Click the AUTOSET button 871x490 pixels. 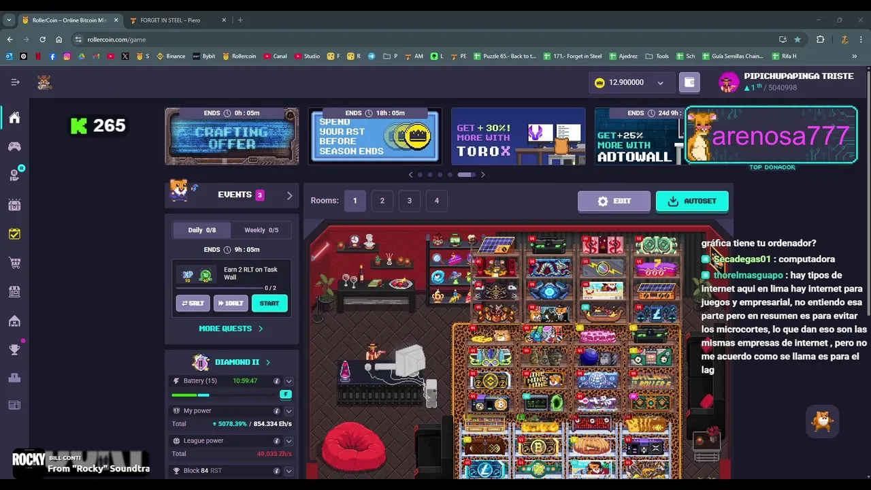(x=692, y=201)
